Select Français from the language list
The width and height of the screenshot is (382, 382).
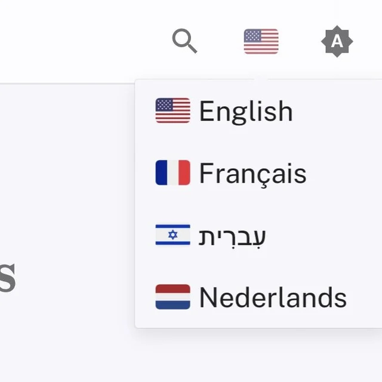tap(252, 173)
